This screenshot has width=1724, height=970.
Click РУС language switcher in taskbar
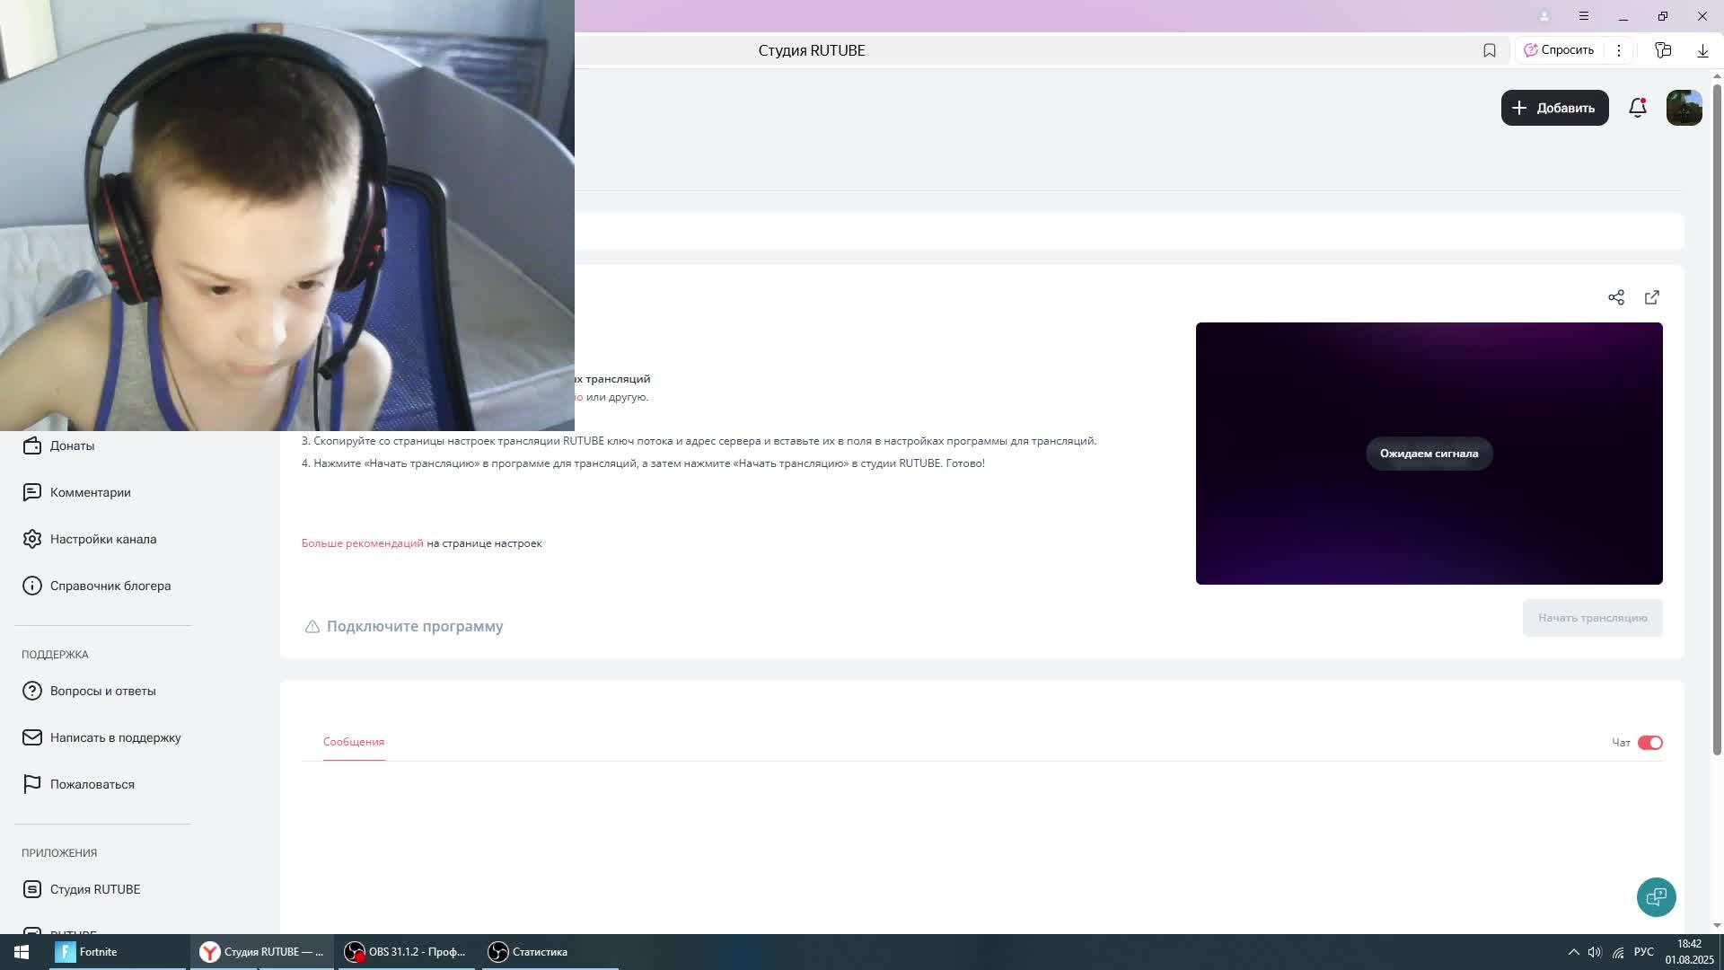tap(1643, 952)
